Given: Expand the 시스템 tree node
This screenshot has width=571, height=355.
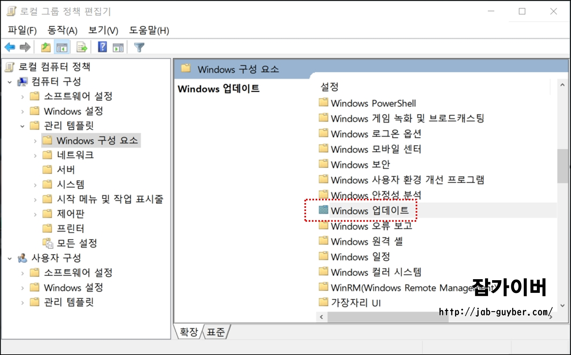Looking at the screenshot, I should coord(35,185).
